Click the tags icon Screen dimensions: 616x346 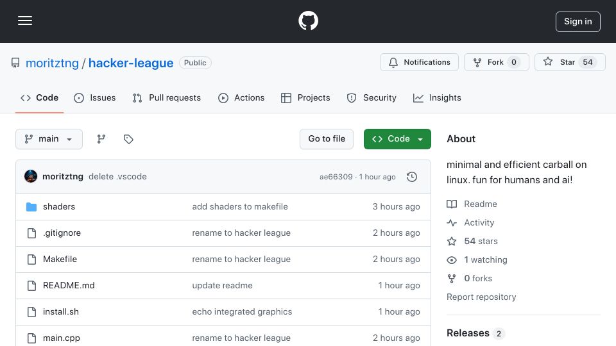tap(128, 139)
